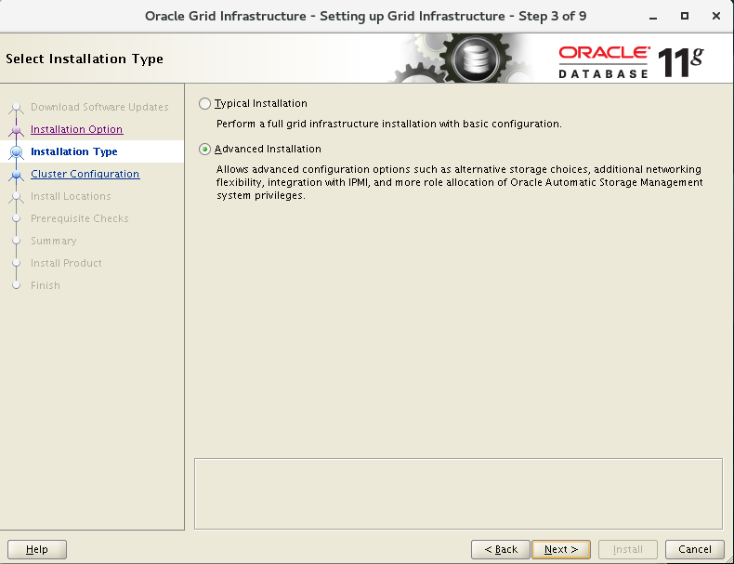
Task: Cancel the Grid Infrastructure installer
Action: coord(695,549)
